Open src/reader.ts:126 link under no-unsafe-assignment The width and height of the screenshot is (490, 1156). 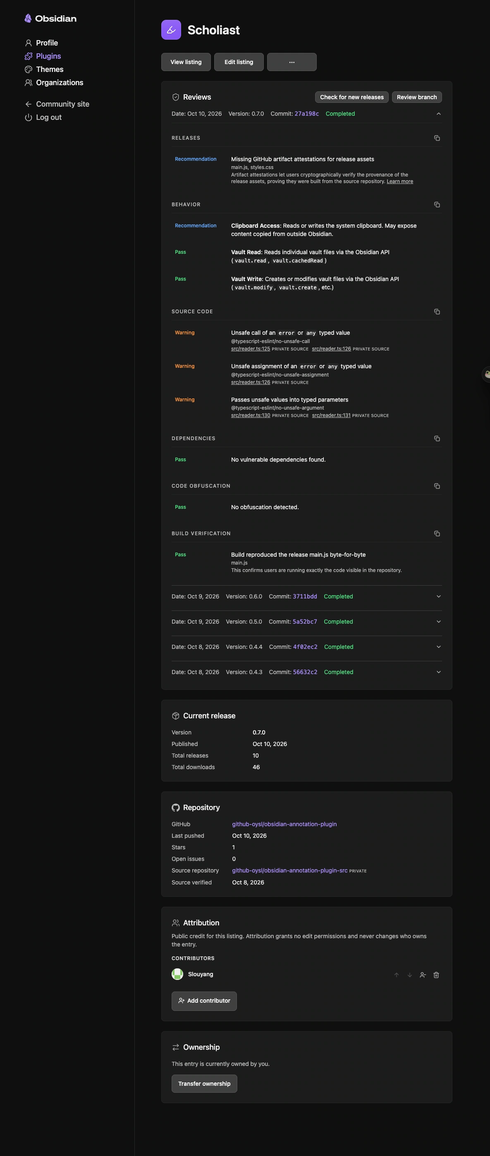[251, 383]
